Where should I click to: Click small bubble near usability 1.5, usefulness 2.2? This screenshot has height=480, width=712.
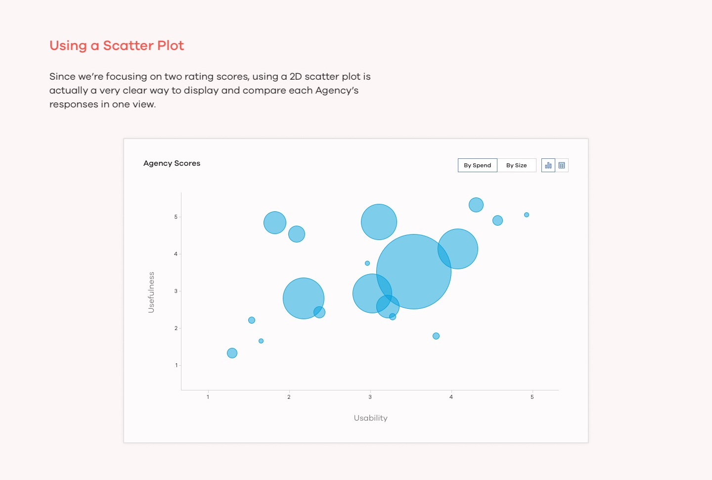252,320
